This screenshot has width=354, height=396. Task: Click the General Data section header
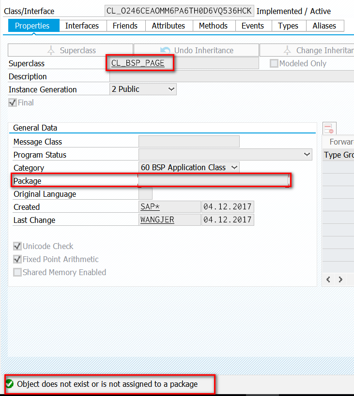pyautogui.click(x=35, y=128)
